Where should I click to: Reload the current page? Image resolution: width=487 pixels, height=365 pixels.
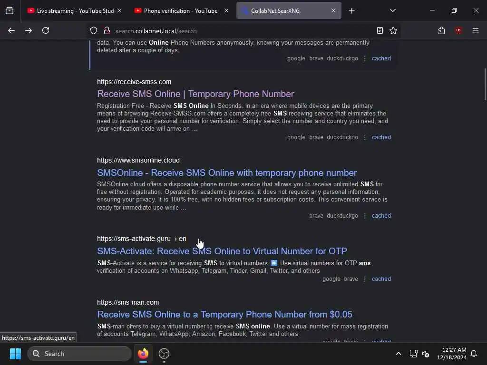(x=46, y=30)
